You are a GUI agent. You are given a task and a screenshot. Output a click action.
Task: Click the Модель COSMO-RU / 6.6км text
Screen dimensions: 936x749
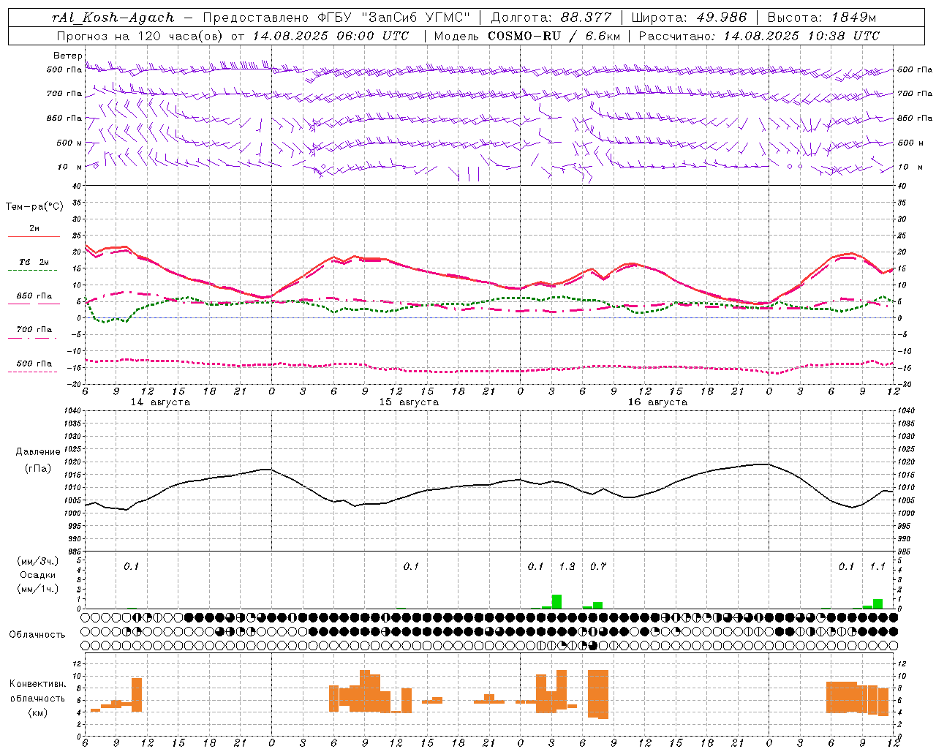(527, 36)
